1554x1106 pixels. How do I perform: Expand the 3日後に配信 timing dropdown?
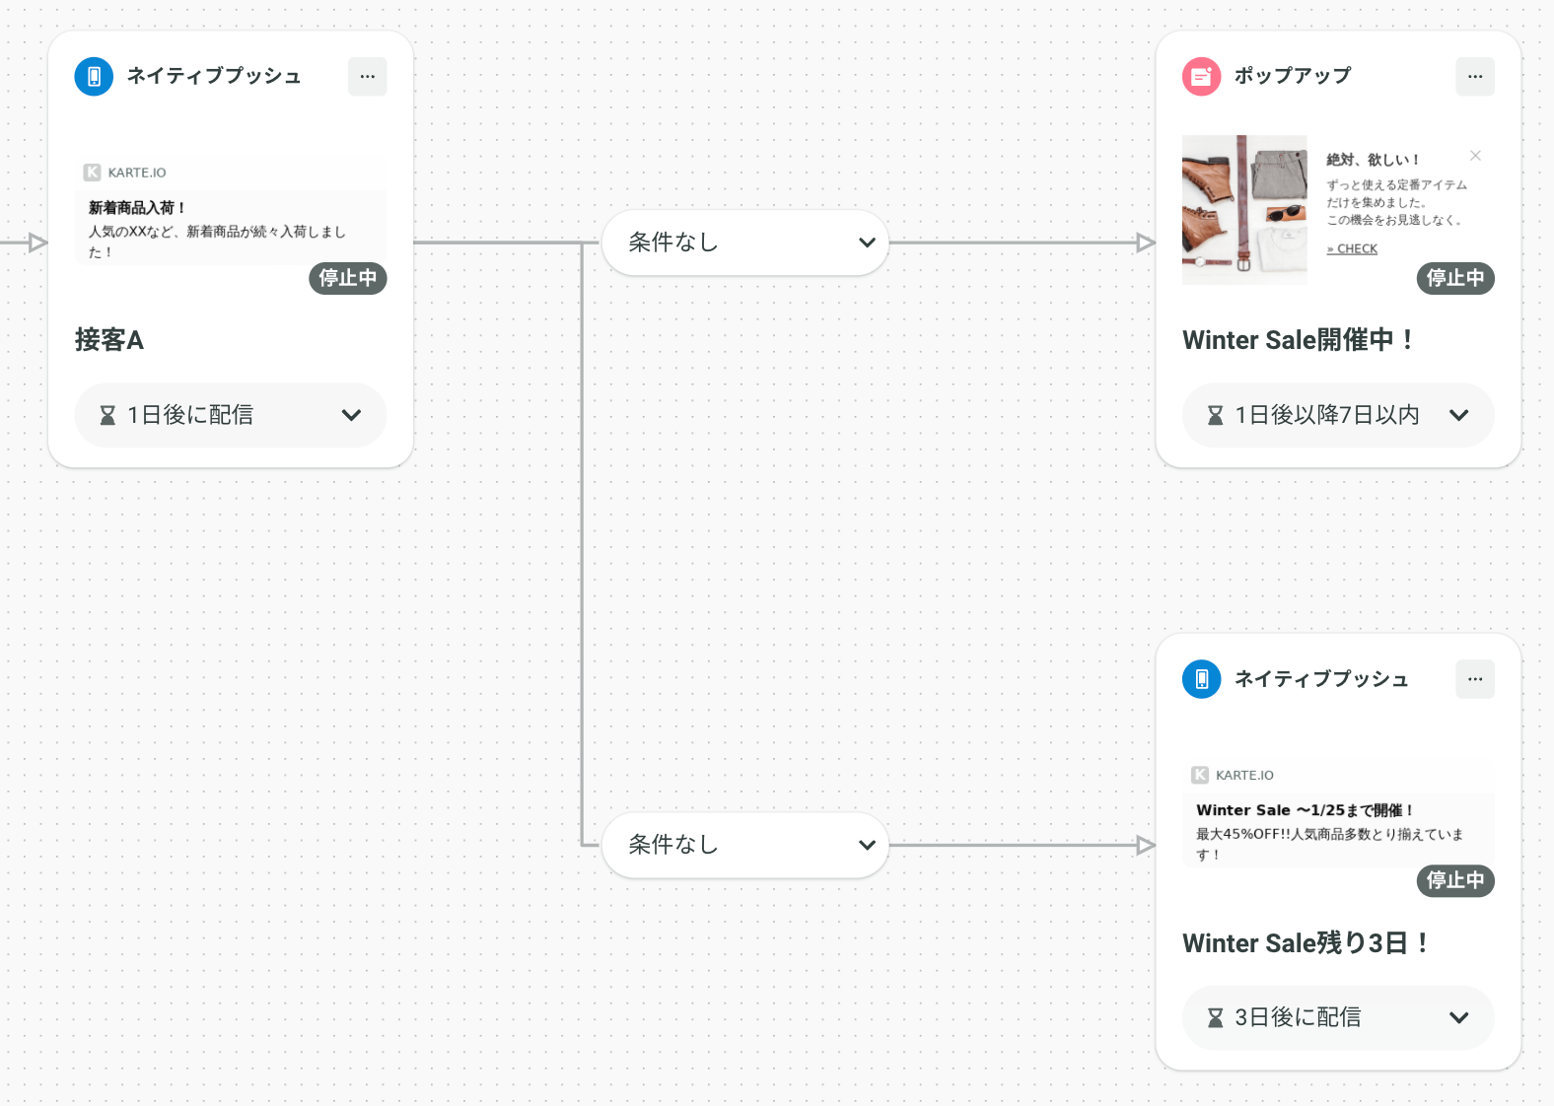click(x=1338, y=1017)
